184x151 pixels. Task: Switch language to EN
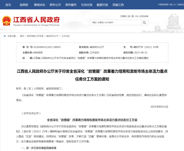tap(137, 16)
